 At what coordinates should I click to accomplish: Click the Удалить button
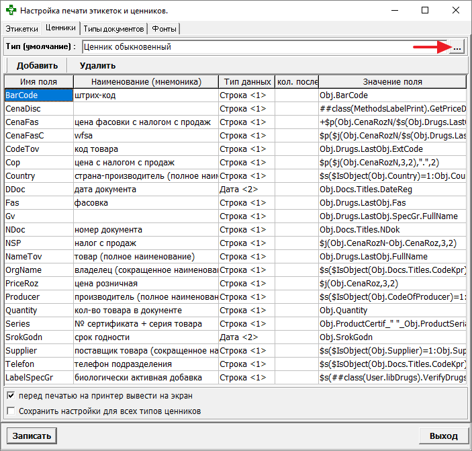point(97,65)
